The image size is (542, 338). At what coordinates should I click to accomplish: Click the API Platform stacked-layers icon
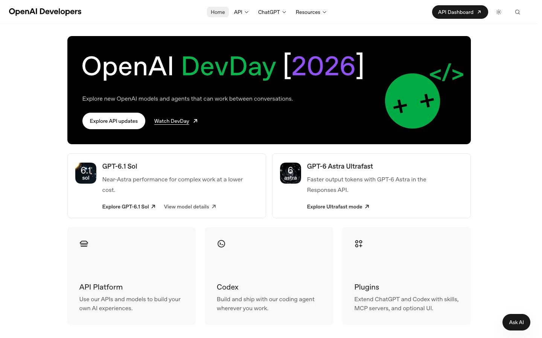coord(84,244)
